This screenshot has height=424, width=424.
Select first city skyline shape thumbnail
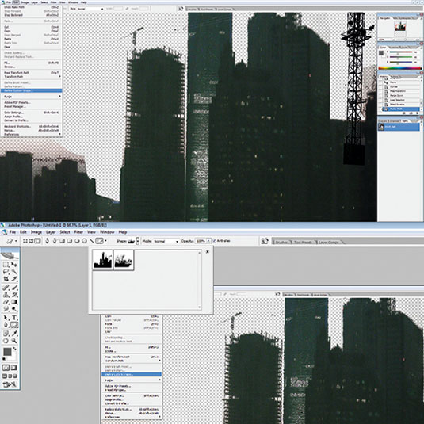click(x=102, y=260)
